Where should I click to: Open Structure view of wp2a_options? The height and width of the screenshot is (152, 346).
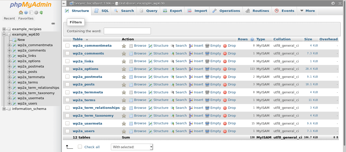[161, 69]
